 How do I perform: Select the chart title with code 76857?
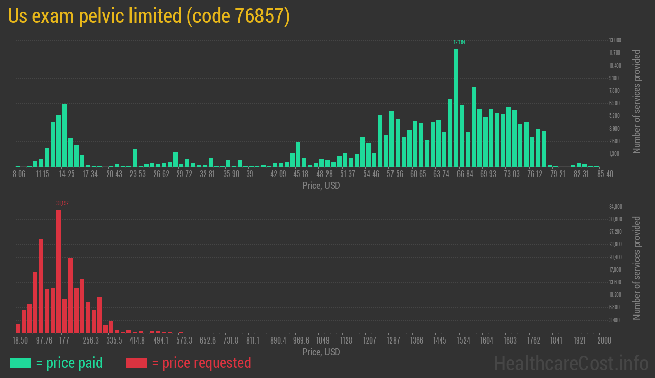coord(149,16)
